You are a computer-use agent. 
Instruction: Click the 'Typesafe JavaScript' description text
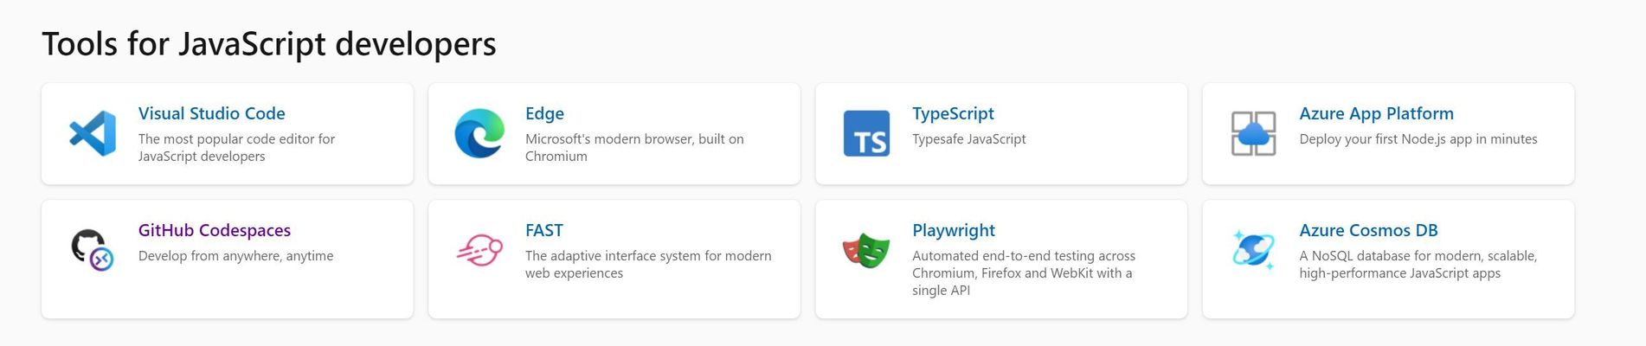(x=969, y=139)
